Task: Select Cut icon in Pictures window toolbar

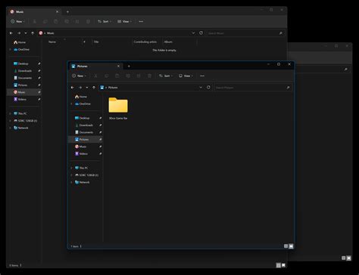Action: pos(95,76)
